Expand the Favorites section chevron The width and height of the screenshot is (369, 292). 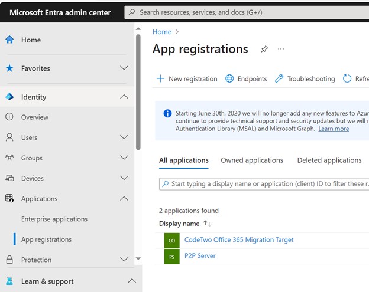coord(124,68)
